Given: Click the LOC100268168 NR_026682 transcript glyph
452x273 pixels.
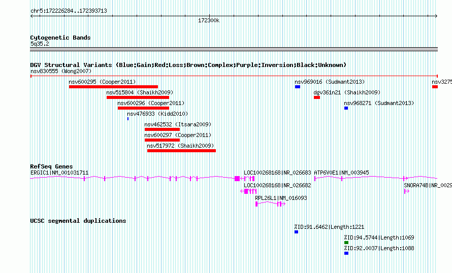Looking at the screenshot, I should click(248, 191).
